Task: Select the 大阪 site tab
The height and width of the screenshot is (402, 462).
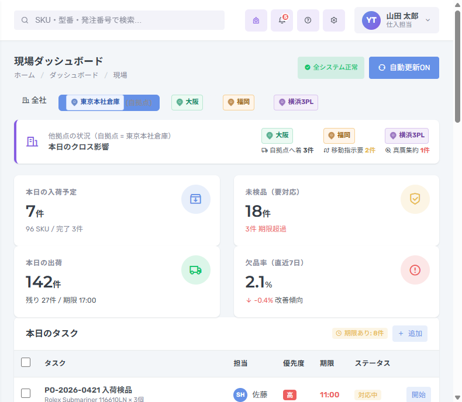Action: pyautogui.click(x=187, y=102)
